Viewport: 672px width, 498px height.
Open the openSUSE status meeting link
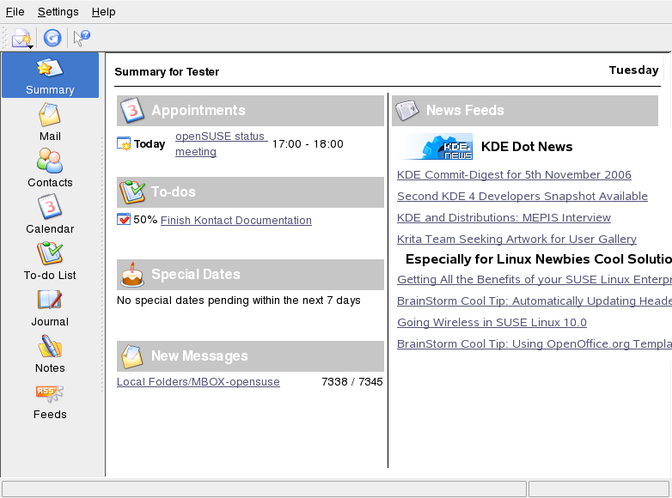220,144
